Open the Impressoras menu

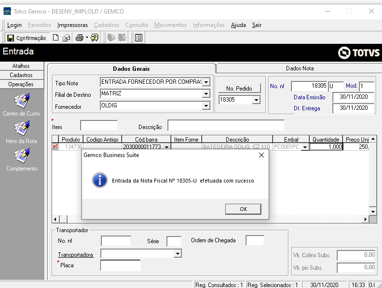point(72,25)
